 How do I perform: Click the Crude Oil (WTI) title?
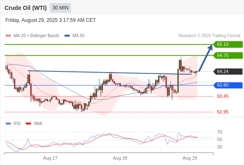click(26, 8)
